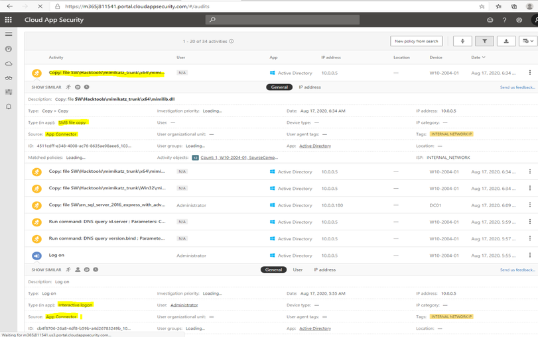The width and height of the screenshot is (538, 337).
Task: Go back with the browser back arrow
Action: click(9, 6)
